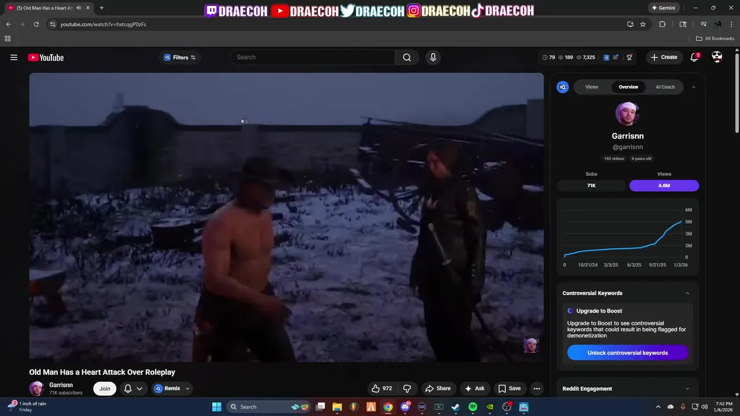The width and height of the screenshot is (740, 416).
Task: Click the Garrisnn channel avatar under video
Action: [36, 388]
